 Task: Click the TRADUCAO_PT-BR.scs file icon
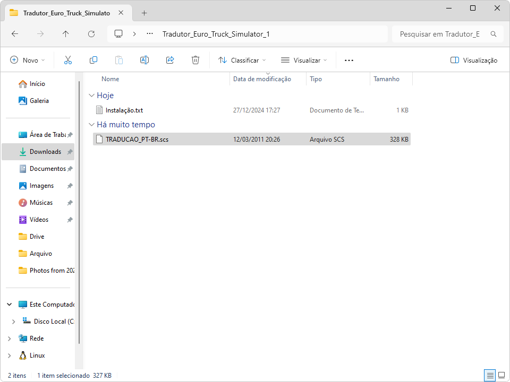click(x=99, y=140)
